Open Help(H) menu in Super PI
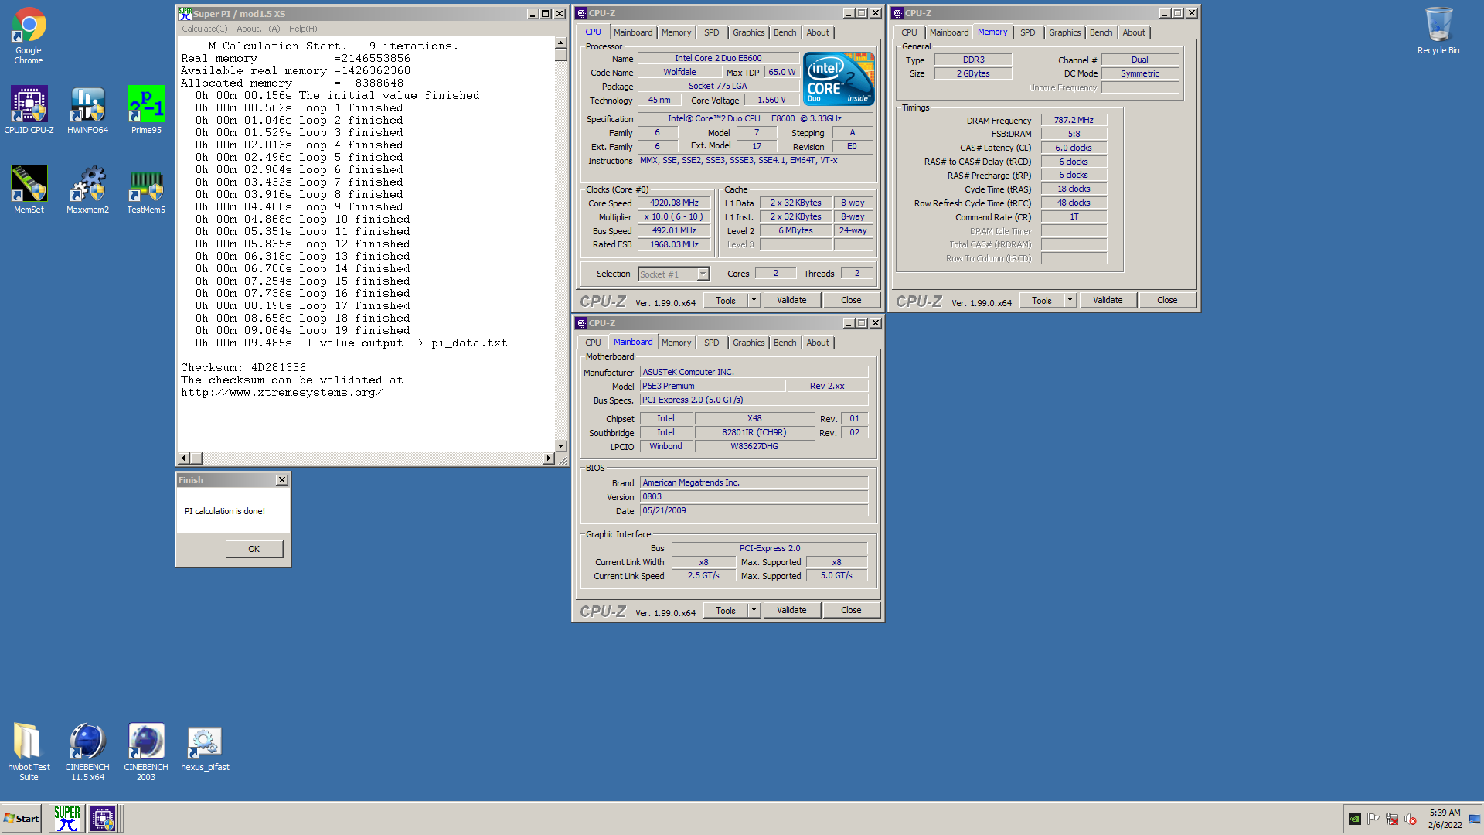Viewport: 1484px width, 835px height. (303, 29)
